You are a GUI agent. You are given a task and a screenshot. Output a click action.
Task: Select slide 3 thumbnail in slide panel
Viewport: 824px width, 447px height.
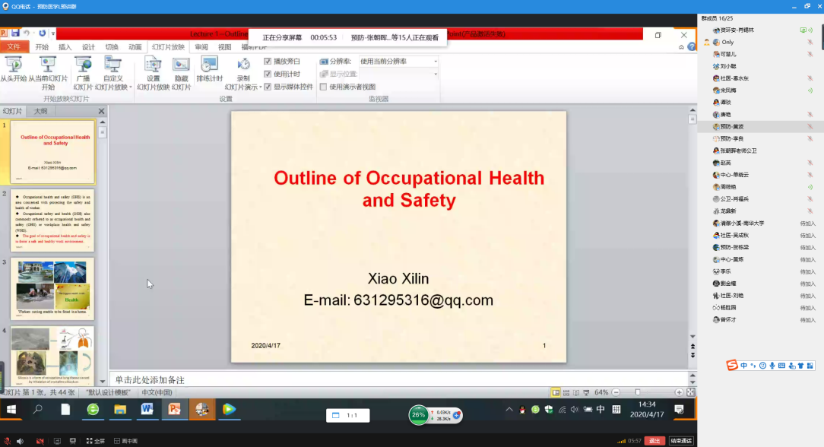click(52, 287)
